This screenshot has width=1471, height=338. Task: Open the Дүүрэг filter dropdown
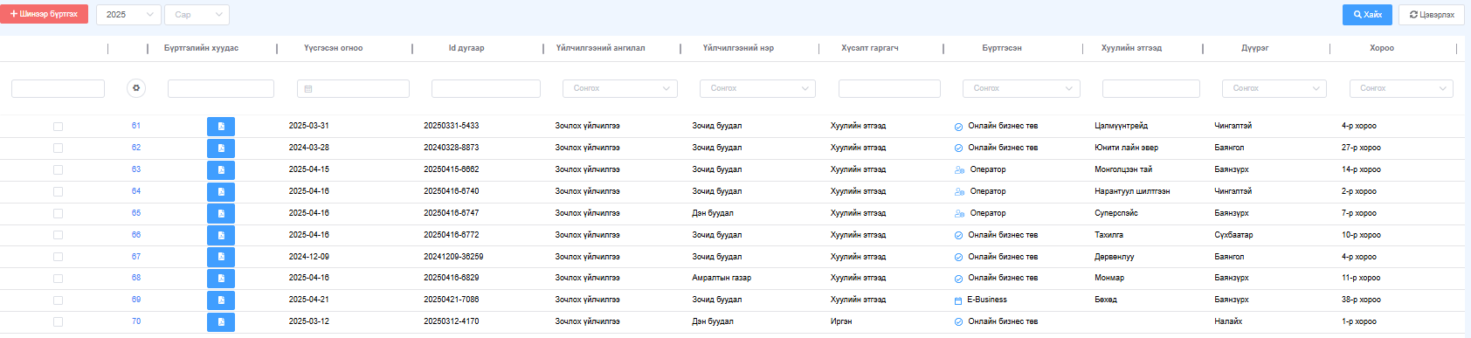click(x=1274, y=88)
